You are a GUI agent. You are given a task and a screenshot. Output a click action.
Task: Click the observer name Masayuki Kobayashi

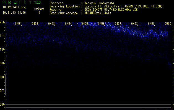pos(99,3)
